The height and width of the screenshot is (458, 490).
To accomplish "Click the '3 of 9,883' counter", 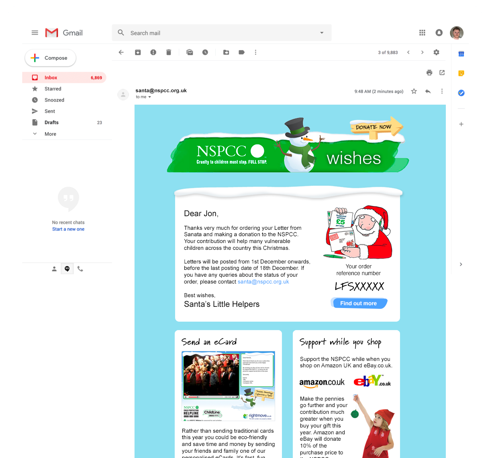I will (x=388, y=53).
